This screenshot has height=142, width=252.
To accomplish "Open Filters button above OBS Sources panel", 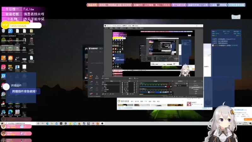I will (136, 78).
